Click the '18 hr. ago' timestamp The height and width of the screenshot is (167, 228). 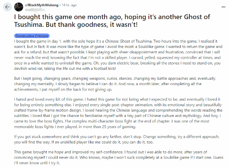pyautogui.click(x=69, y=5)
